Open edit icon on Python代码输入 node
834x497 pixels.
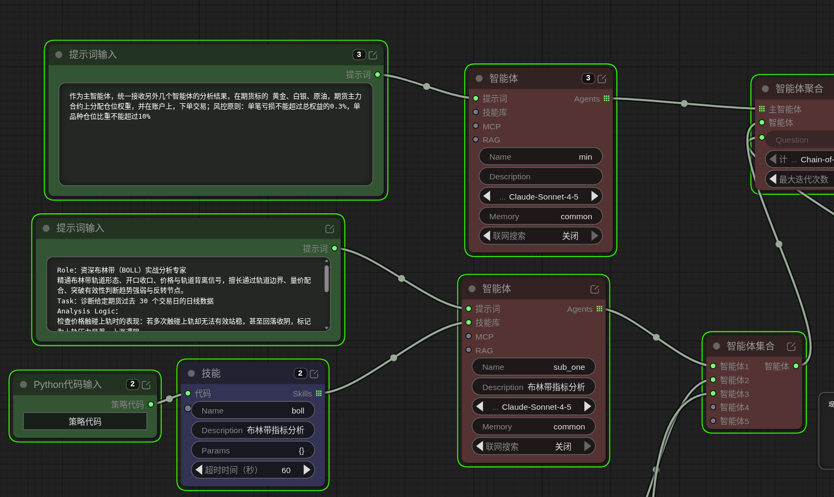[x=146, y=385]
